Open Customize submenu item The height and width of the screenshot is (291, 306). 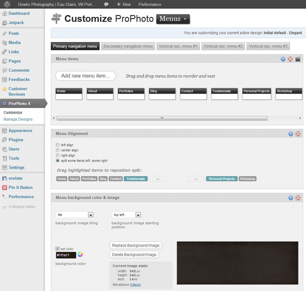[x=13, y=112]
